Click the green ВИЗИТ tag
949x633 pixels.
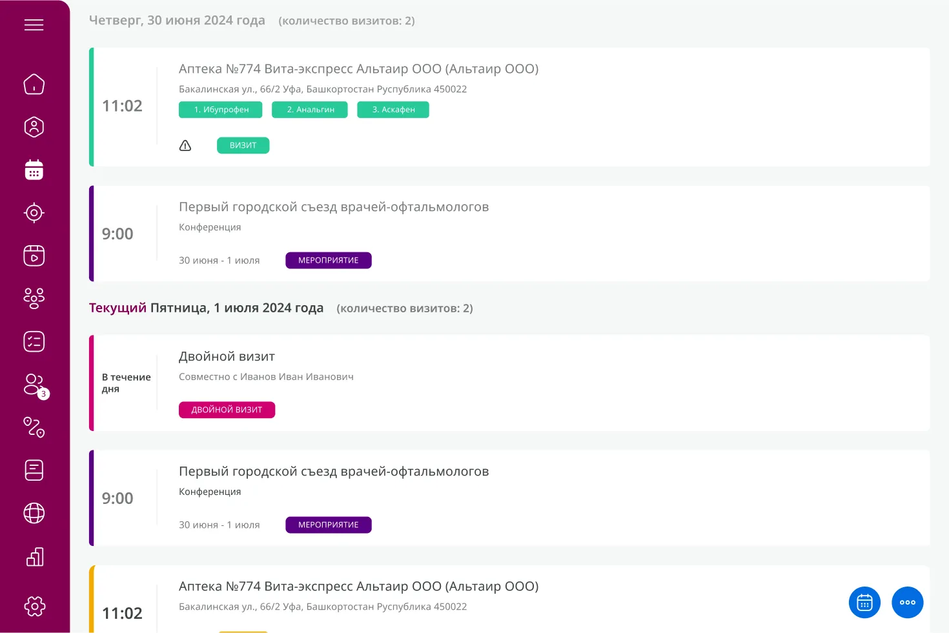click(243, 146)
